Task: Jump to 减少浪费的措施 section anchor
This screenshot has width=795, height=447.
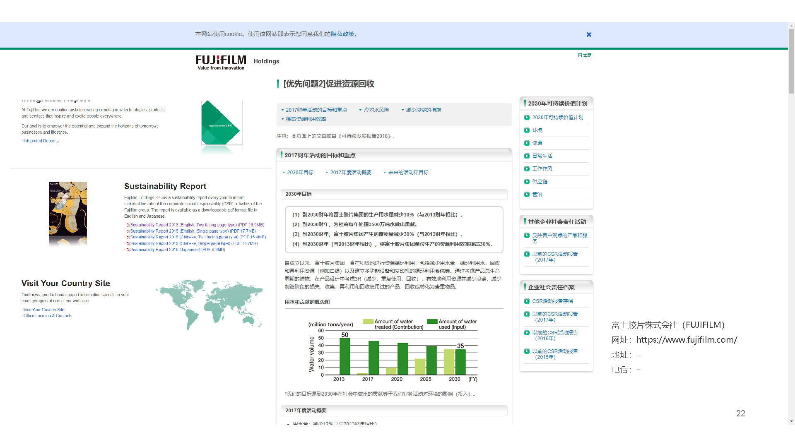Action: coord(423,110)
